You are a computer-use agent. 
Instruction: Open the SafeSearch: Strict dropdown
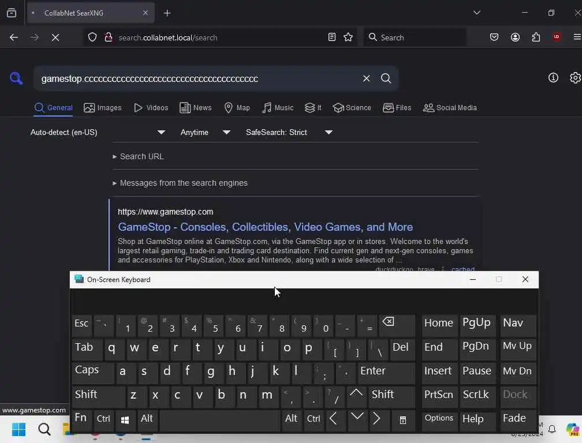click(289, 132)
